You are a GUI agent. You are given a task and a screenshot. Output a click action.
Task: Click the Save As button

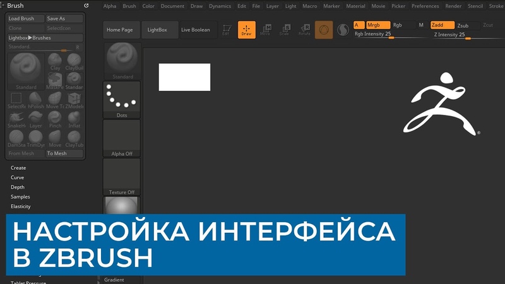pyautogui.click(x=64, y=19)
